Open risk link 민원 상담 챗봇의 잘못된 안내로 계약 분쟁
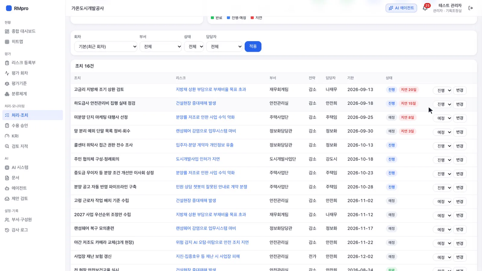Screen dimensions: 482x271 click(x=211, y=187)
